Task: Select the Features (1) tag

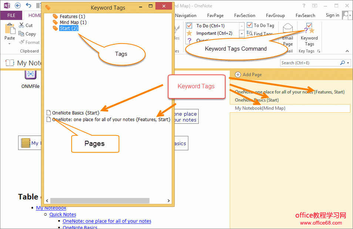Action: [72, 16]
